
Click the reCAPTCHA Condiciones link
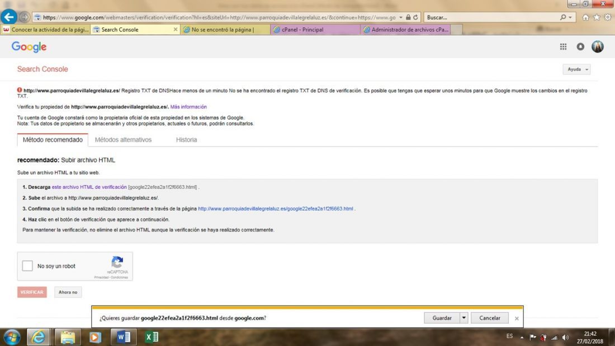[x=120, y=277]
